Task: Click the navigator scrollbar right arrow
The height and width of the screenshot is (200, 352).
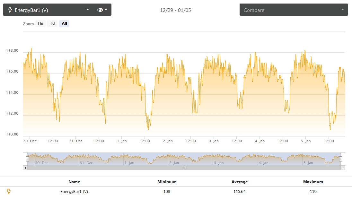Action: coord(343,168)
